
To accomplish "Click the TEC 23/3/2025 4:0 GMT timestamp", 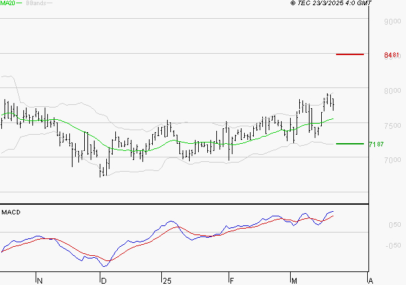I will point(331,3).
